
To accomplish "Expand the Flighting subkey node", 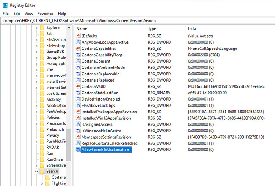I will tap(42, 183).
